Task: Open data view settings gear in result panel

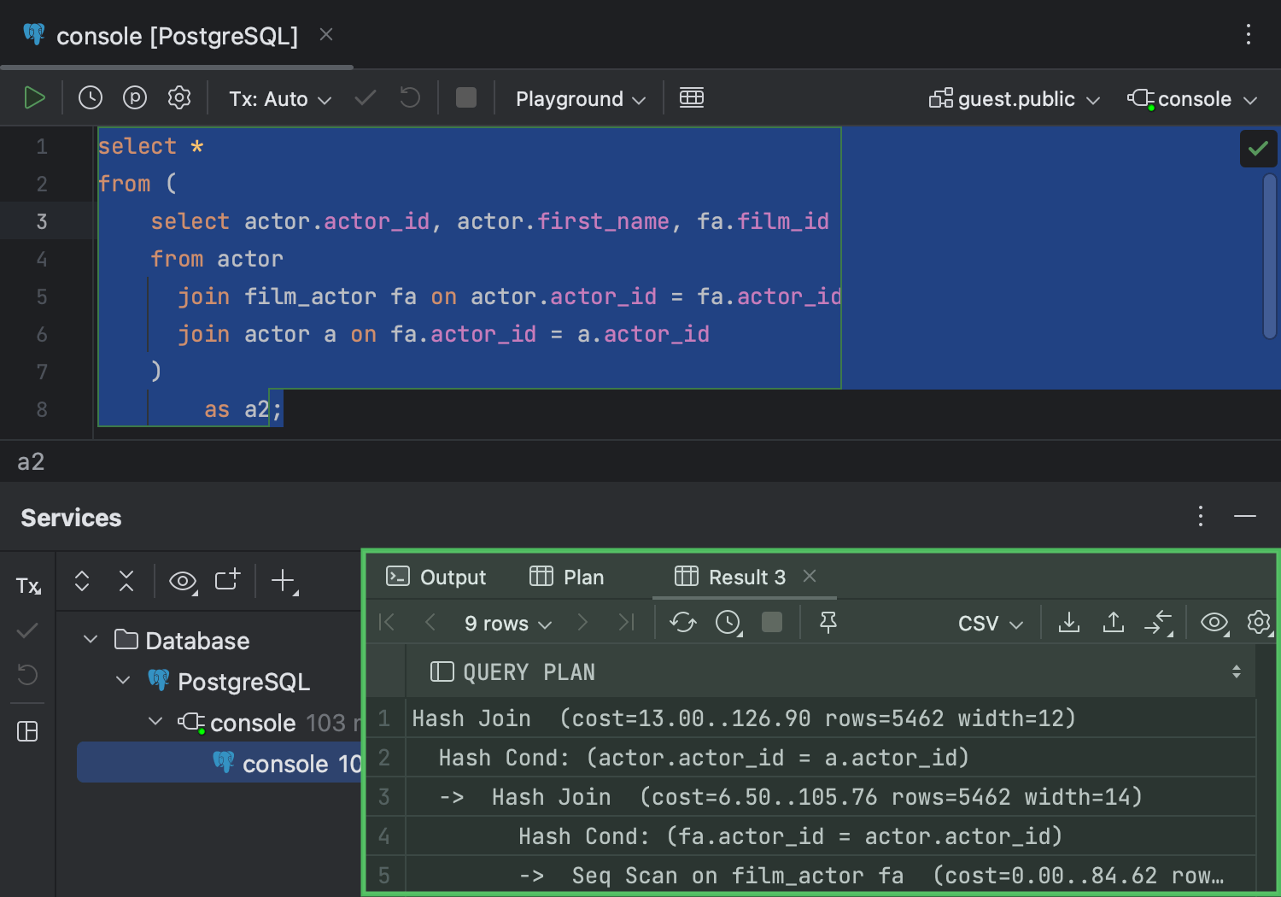Action: pos(1259,623)
